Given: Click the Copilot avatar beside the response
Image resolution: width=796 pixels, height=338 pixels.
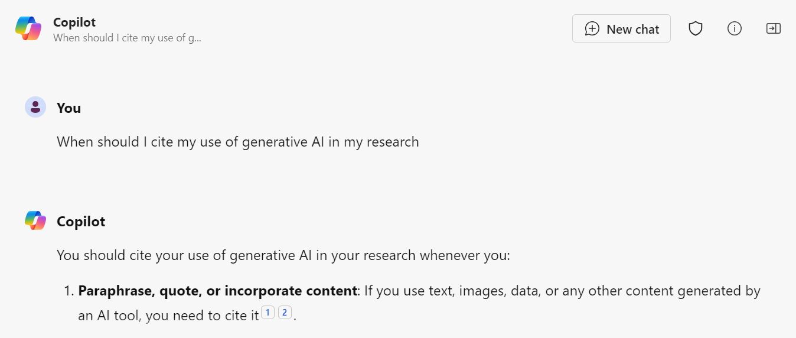Looking at the screenshot, I should pos(35,221).
